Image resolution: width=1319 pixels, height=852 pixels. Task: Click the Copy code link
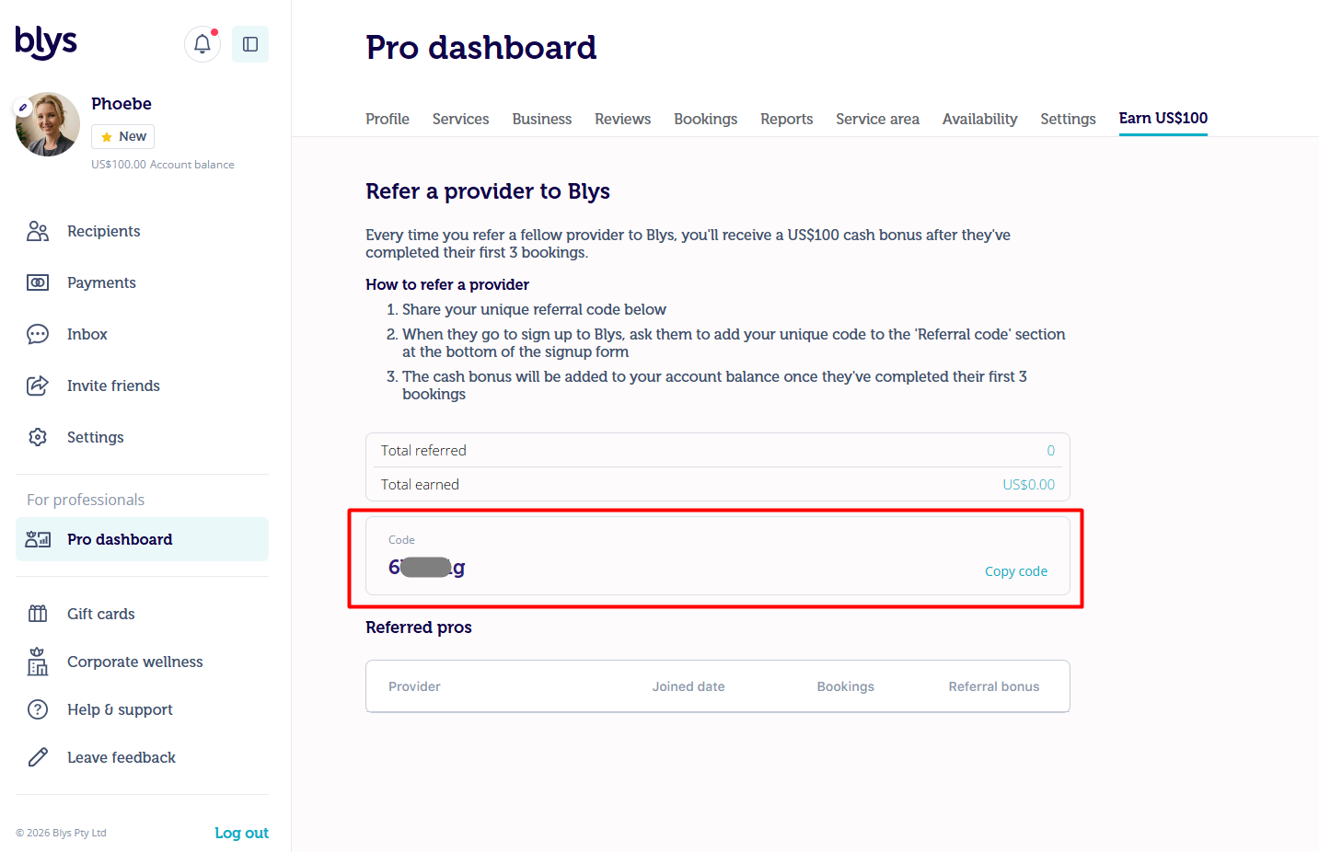[x=1016, y=571]
